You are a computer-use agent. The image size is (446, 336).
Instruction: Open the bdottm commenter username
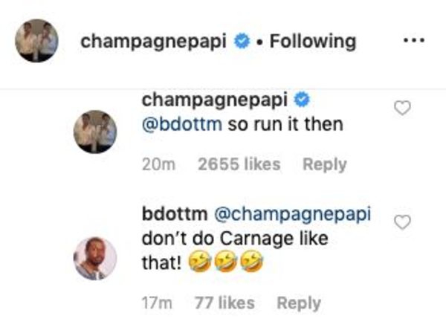coord(175,213)
